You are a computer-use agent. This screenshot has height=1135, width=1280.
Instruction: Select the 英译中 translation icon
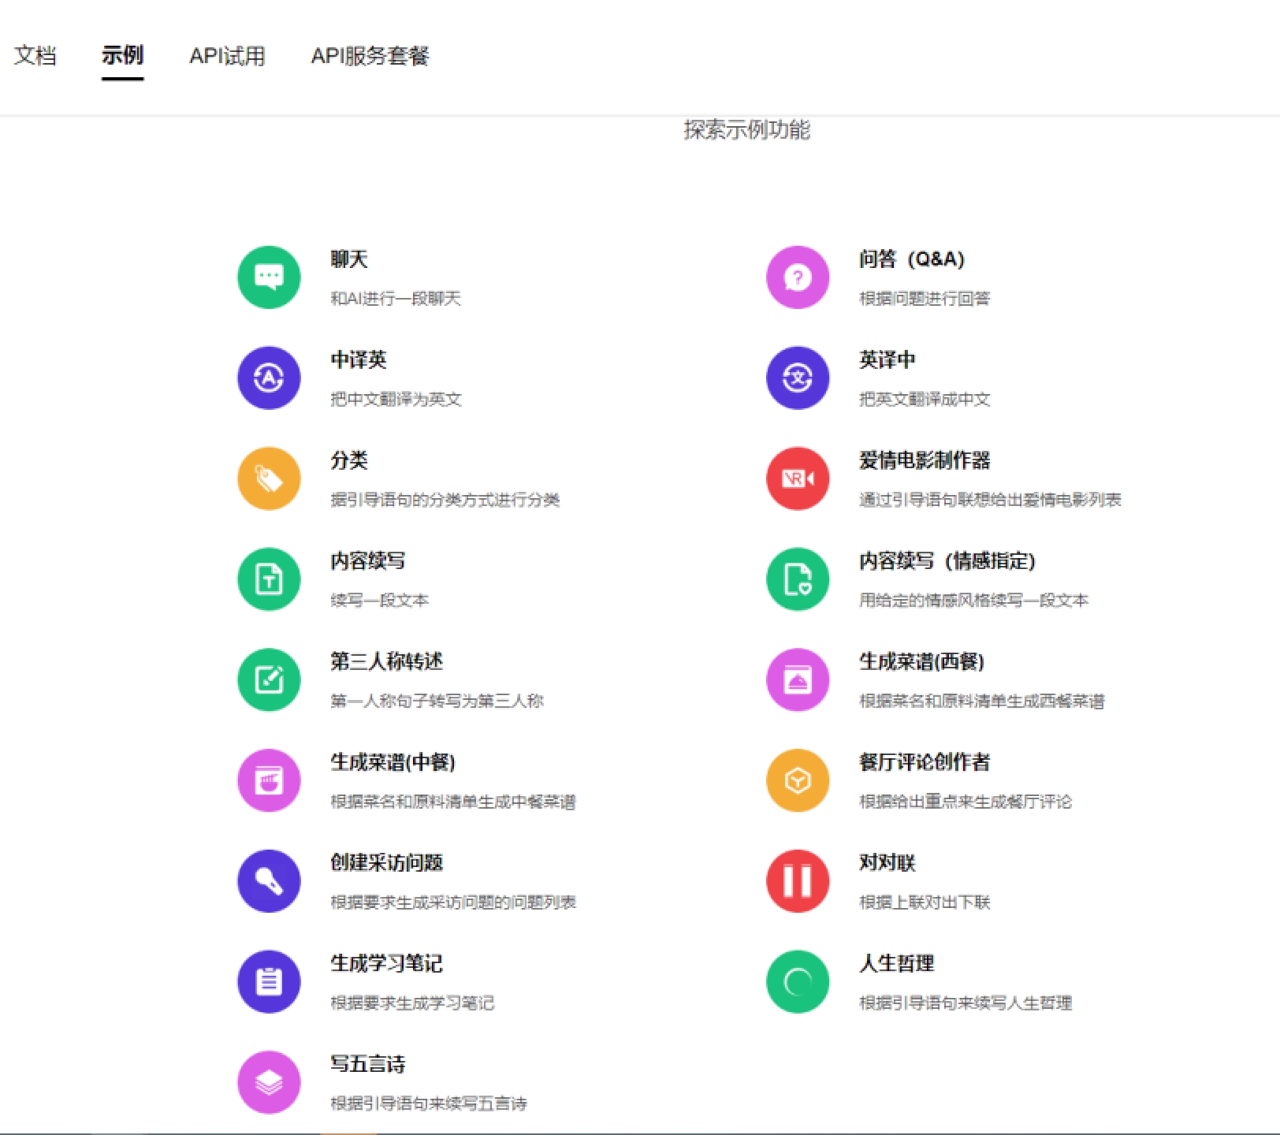pyautogui.click(x=798, y=378)
